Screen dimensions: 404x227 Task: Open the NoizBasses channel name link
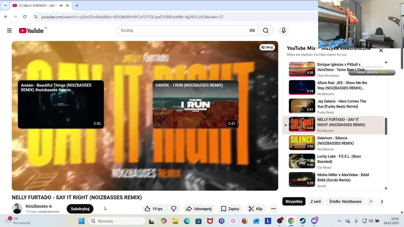coord(37,206)
